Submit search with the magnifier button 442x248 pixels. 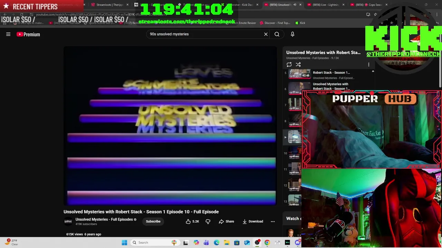pos(277,34)
